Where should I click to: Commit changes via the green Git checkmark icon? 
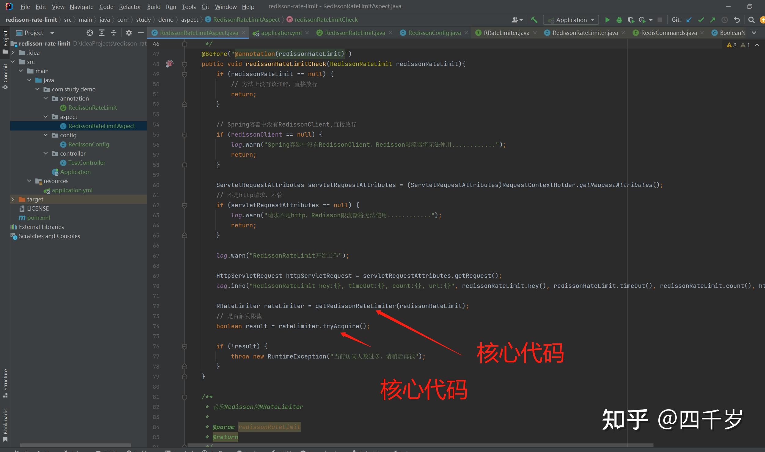tap(700, 20)
